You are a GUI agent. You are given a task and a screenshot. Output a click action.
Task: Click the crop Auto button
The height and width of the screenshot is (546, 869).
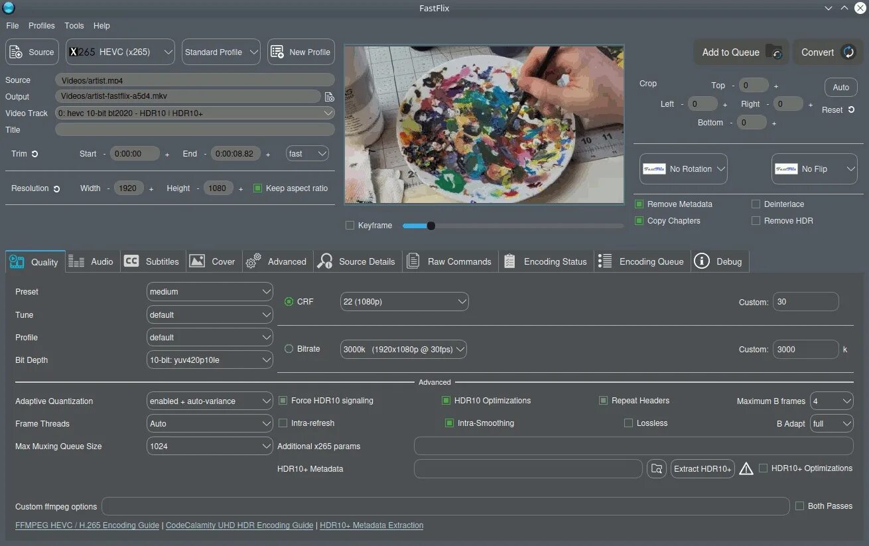pos(840,88)
